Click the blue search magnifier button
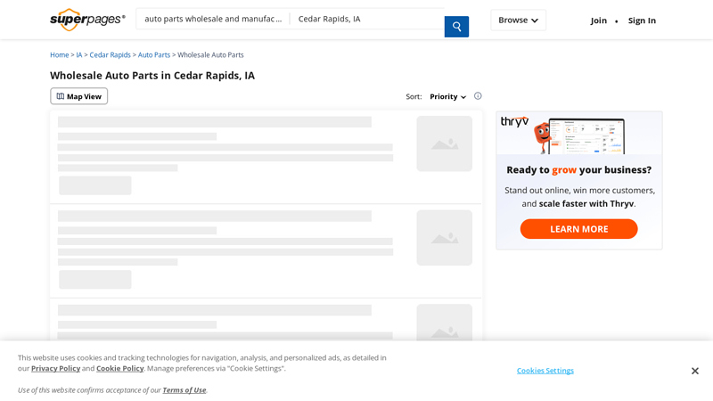The width and height of the screenshot is (713, 401). coord(456,27)
